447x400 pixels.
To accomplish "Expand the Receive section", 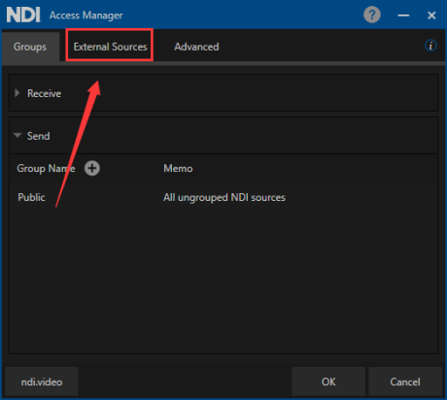I will (17, 93).
